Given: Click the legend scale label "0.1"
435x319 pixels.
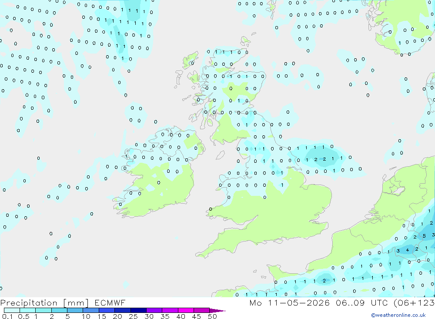Looking at the screenshot, I should (7, 316).
